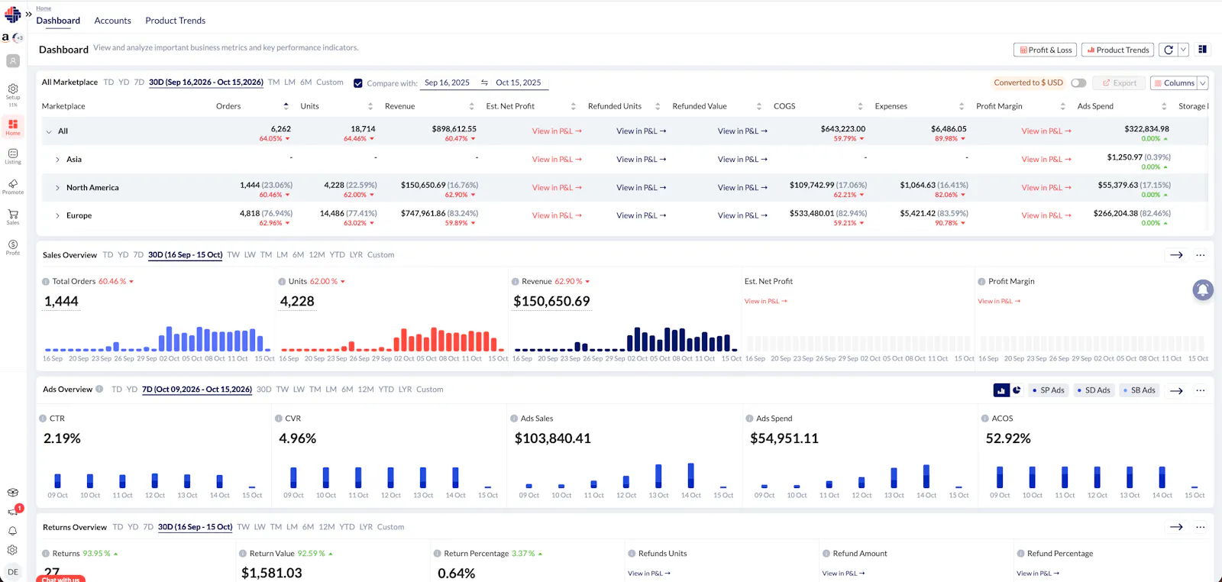Open View in P&L under Est. Net Profit card
This screenshot has height=582, width=1222.
(x=765, y=301)
